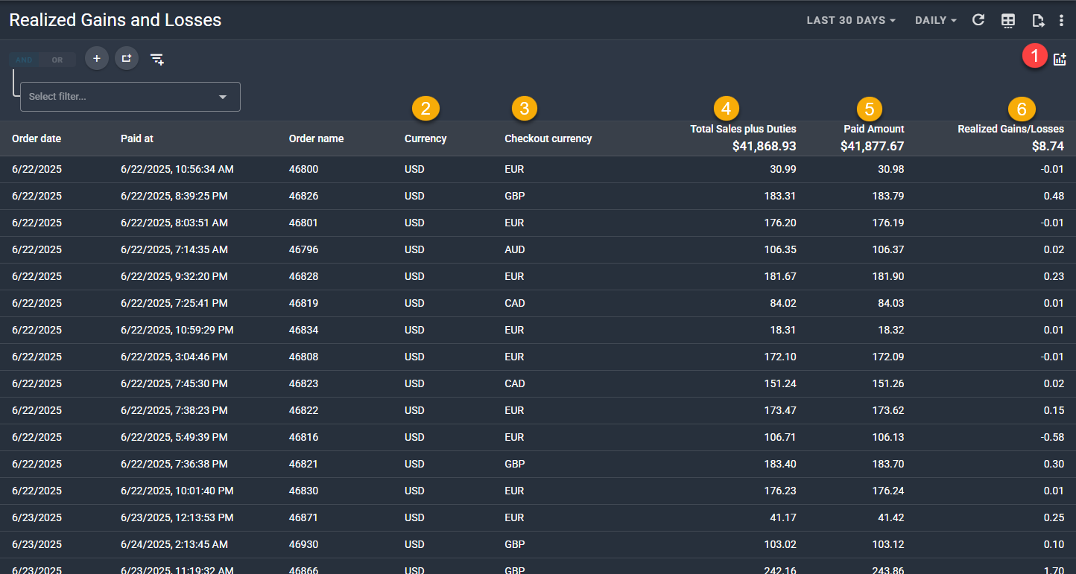Expand the Daily interval dropdown

(935, 20)
